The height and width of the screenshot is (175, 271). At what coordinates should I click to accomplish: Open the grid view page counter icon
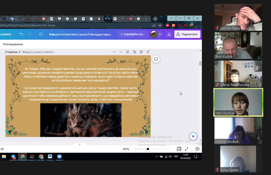pos(179,149)
